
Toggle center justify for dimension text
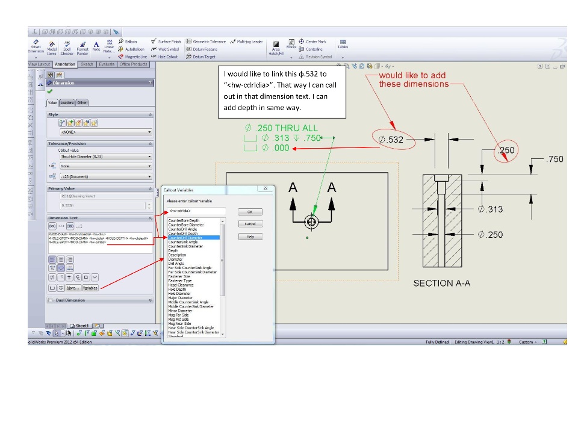pos(61,259)
